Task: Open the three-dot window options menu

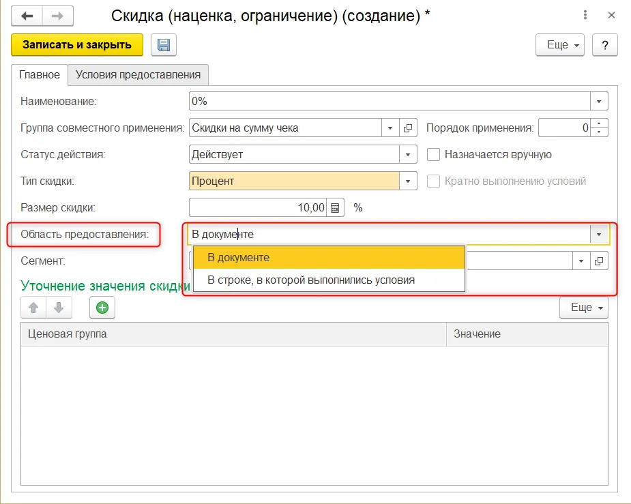Action: click(585, 15)
